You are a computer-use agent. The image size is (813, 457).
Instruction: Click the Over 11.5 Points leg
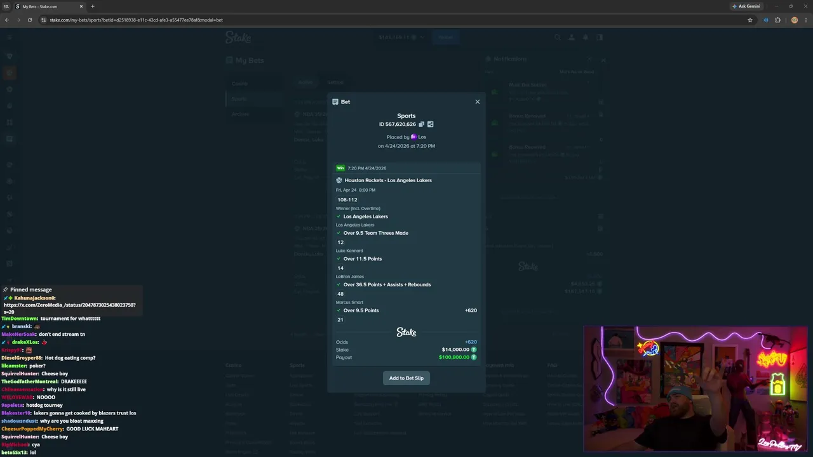point(363,259)
